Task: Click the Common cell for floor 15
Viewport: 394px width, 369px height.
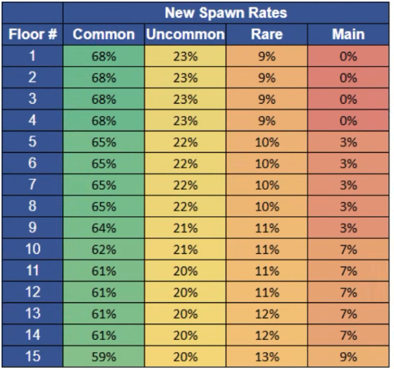Action: point(104,357)
